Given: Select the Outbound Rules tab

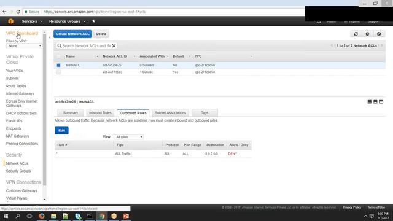Looking at the screenshot, I should coord(133,113).
